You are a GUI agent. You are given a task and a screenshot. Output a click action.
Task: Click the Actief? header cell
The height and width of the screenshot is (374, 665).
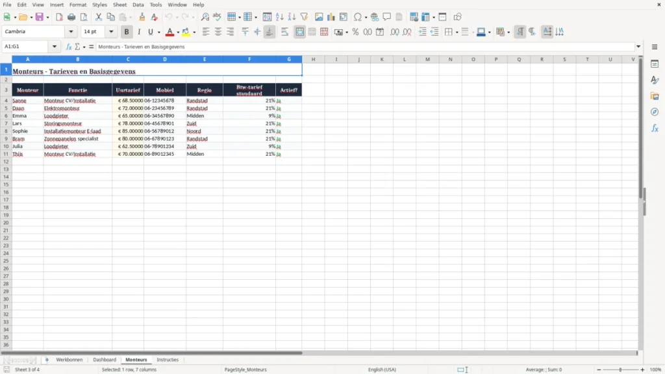pos(289,90)
